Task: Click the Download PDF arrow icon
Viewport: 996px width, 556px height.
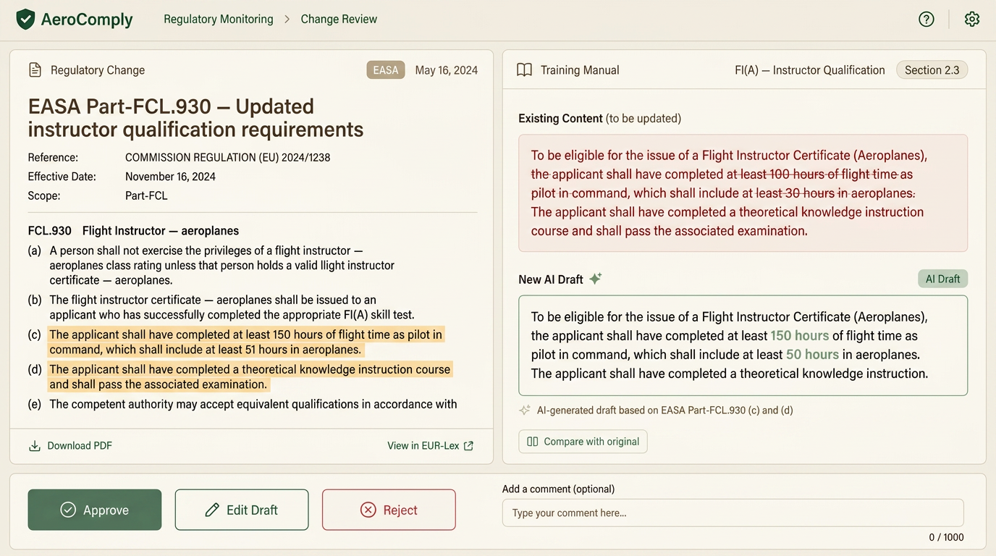Action: click(35, 446)
